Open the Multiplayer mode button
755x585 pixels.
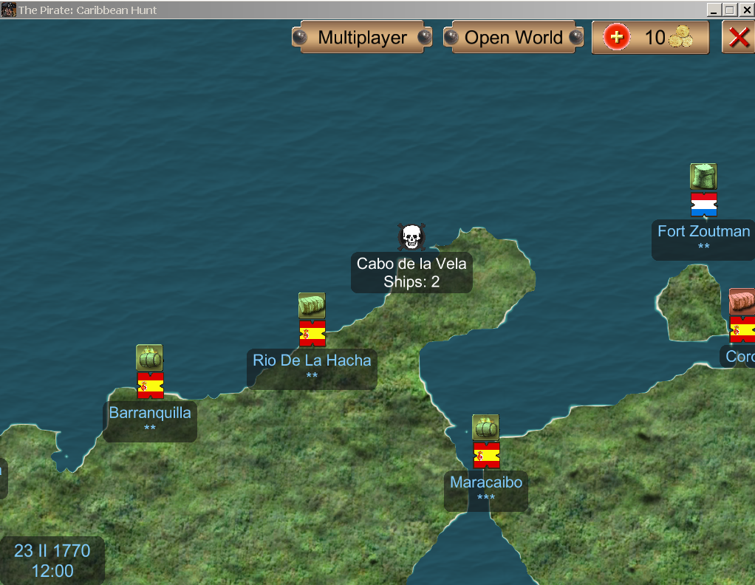(x=362, y=37)
